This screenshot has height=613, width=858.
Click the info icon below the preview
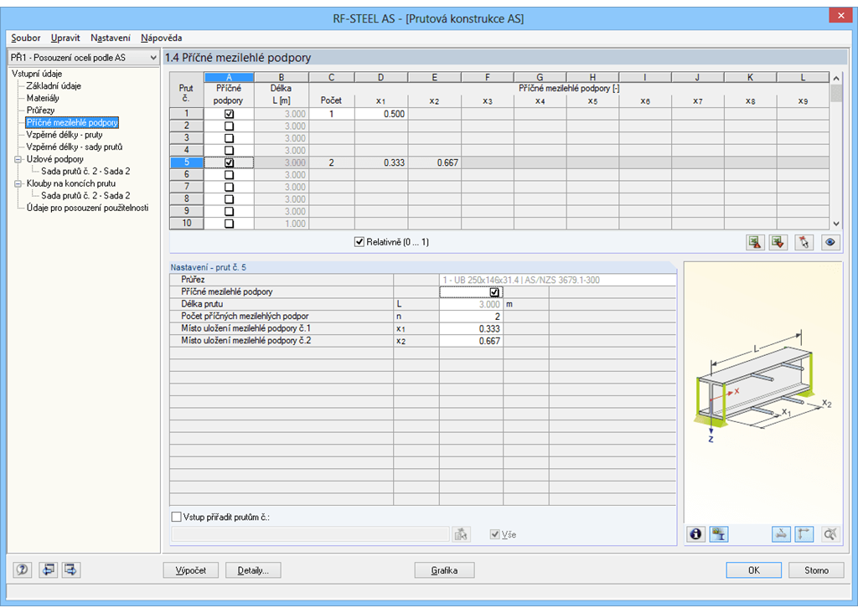coord(695,533)
